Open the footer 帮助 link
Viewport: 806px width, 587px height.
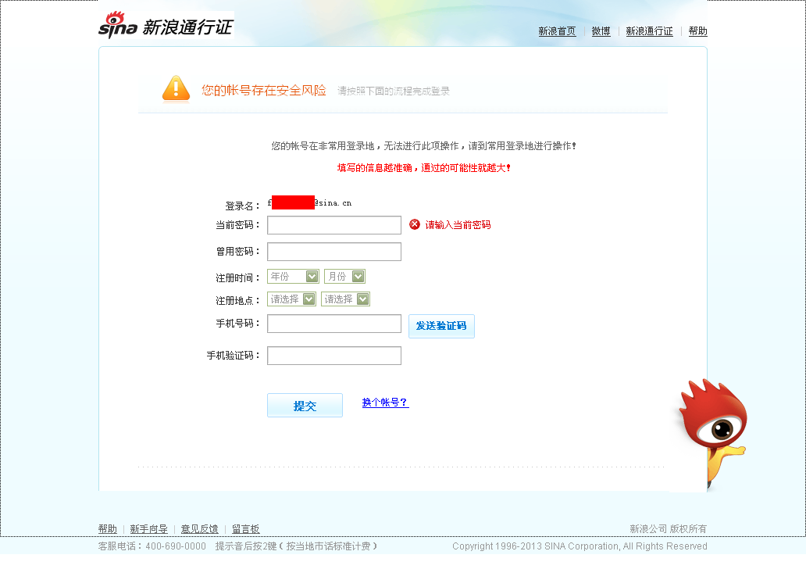108,529
